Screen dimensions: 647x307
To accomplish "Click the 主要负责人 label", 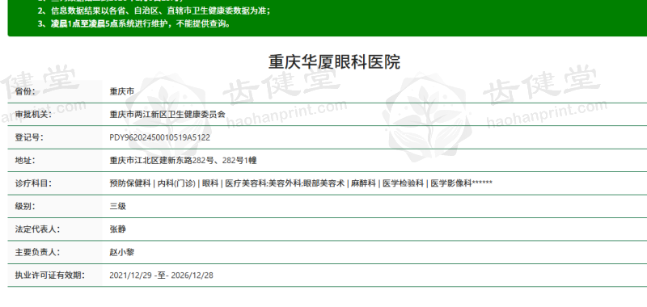I will point(37,252).
